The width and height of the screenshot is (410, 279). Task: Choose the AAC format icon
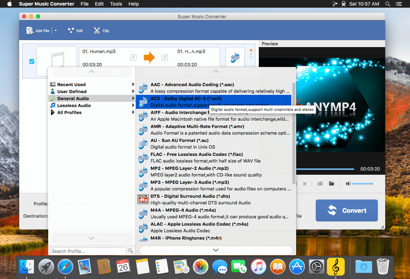pyautogui.click(x=143, y=88)
